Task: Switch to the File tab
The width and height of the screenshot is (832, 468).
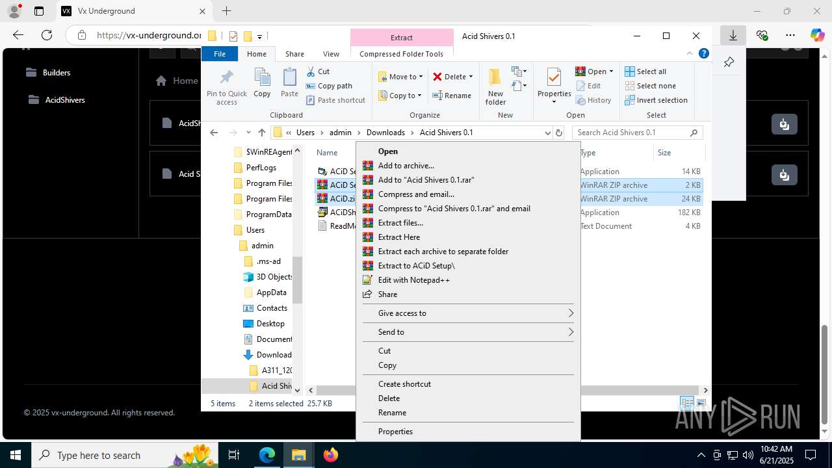Action: tap(220, 54)
